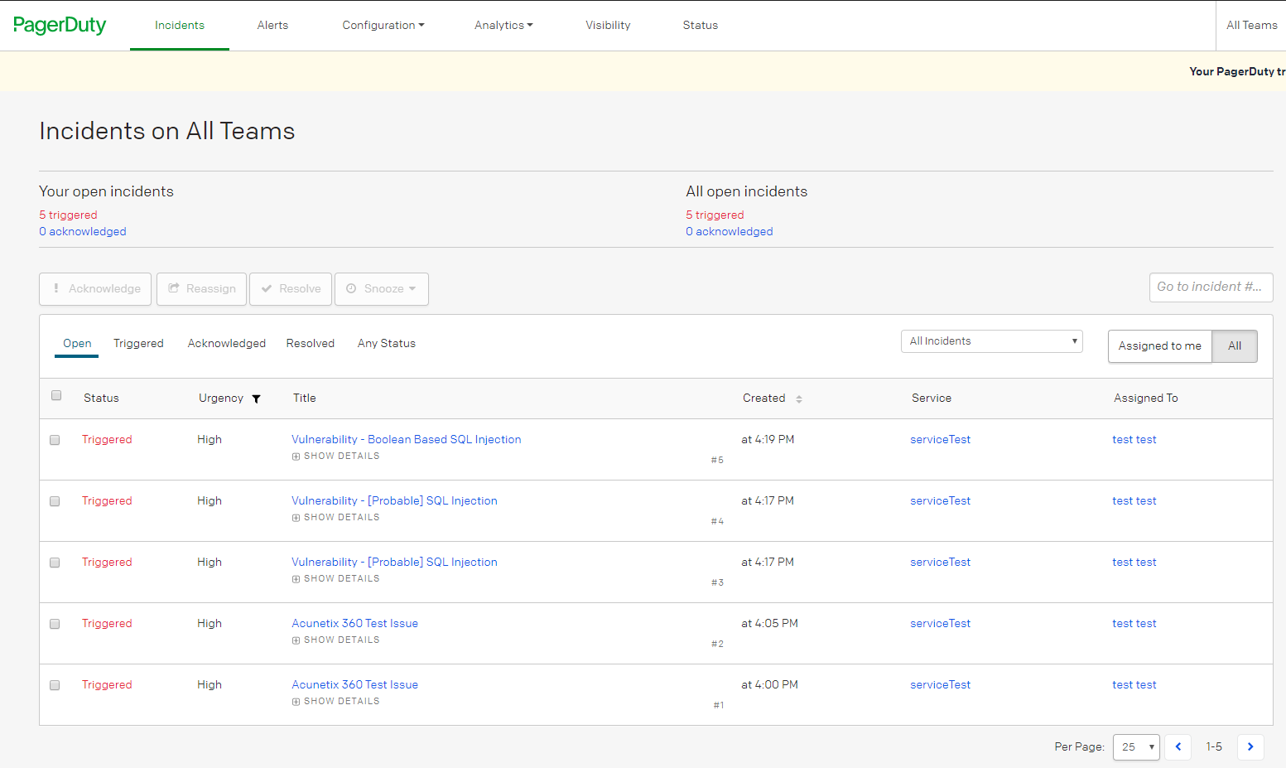Image resolution: width=1286 pixels, height=768 pixels.
Task: Click the High urgency of incident #1
Action: point(210,685)
